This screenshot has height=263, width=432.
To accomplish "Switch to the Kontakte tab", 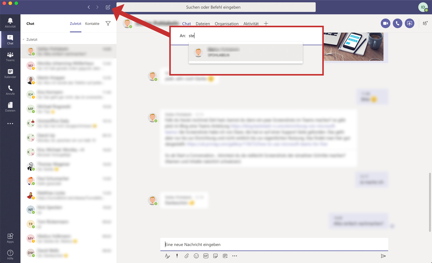I will 92,24.
